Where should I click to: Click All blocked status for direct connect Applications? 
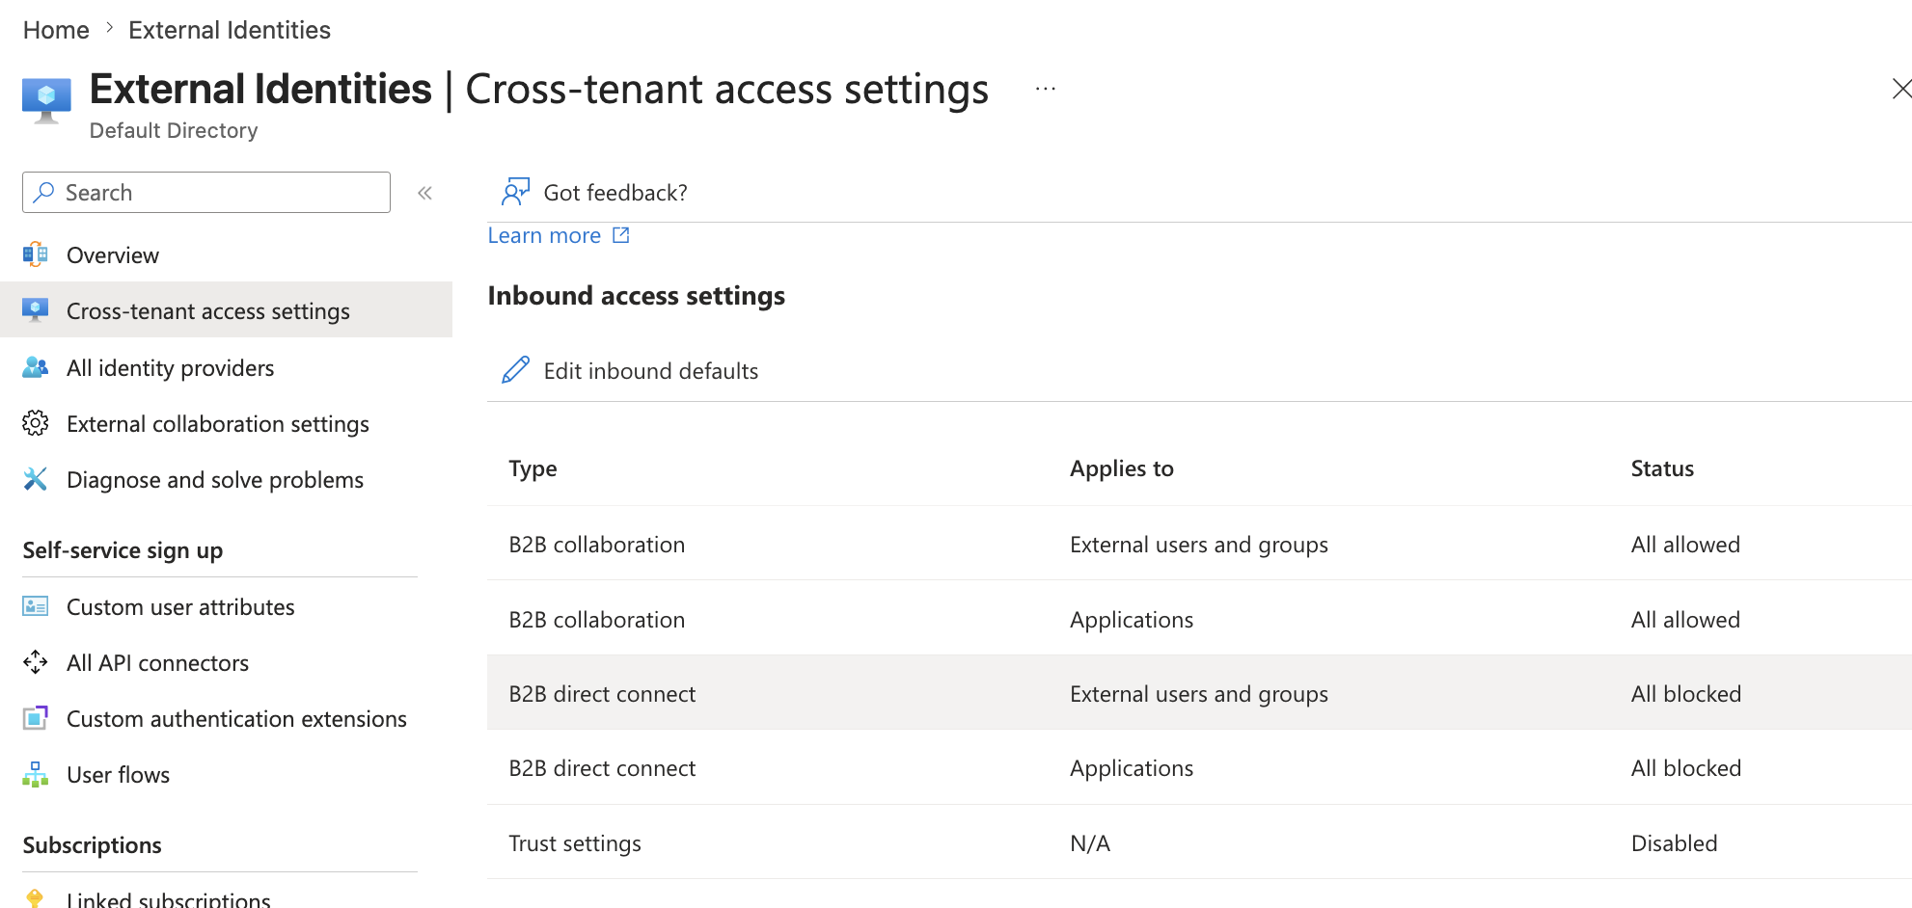[x=1686, y=768]
